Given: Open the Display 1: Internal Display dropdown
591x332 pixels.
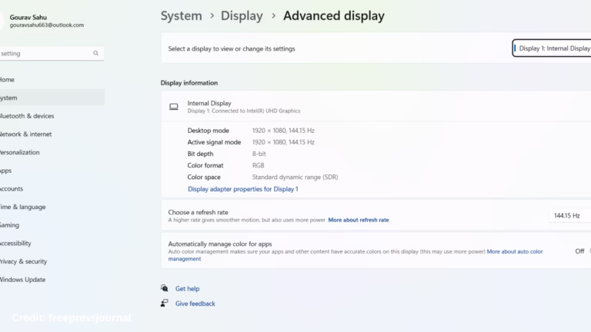Looking at the screenshot, I should (x=552, y=48).
